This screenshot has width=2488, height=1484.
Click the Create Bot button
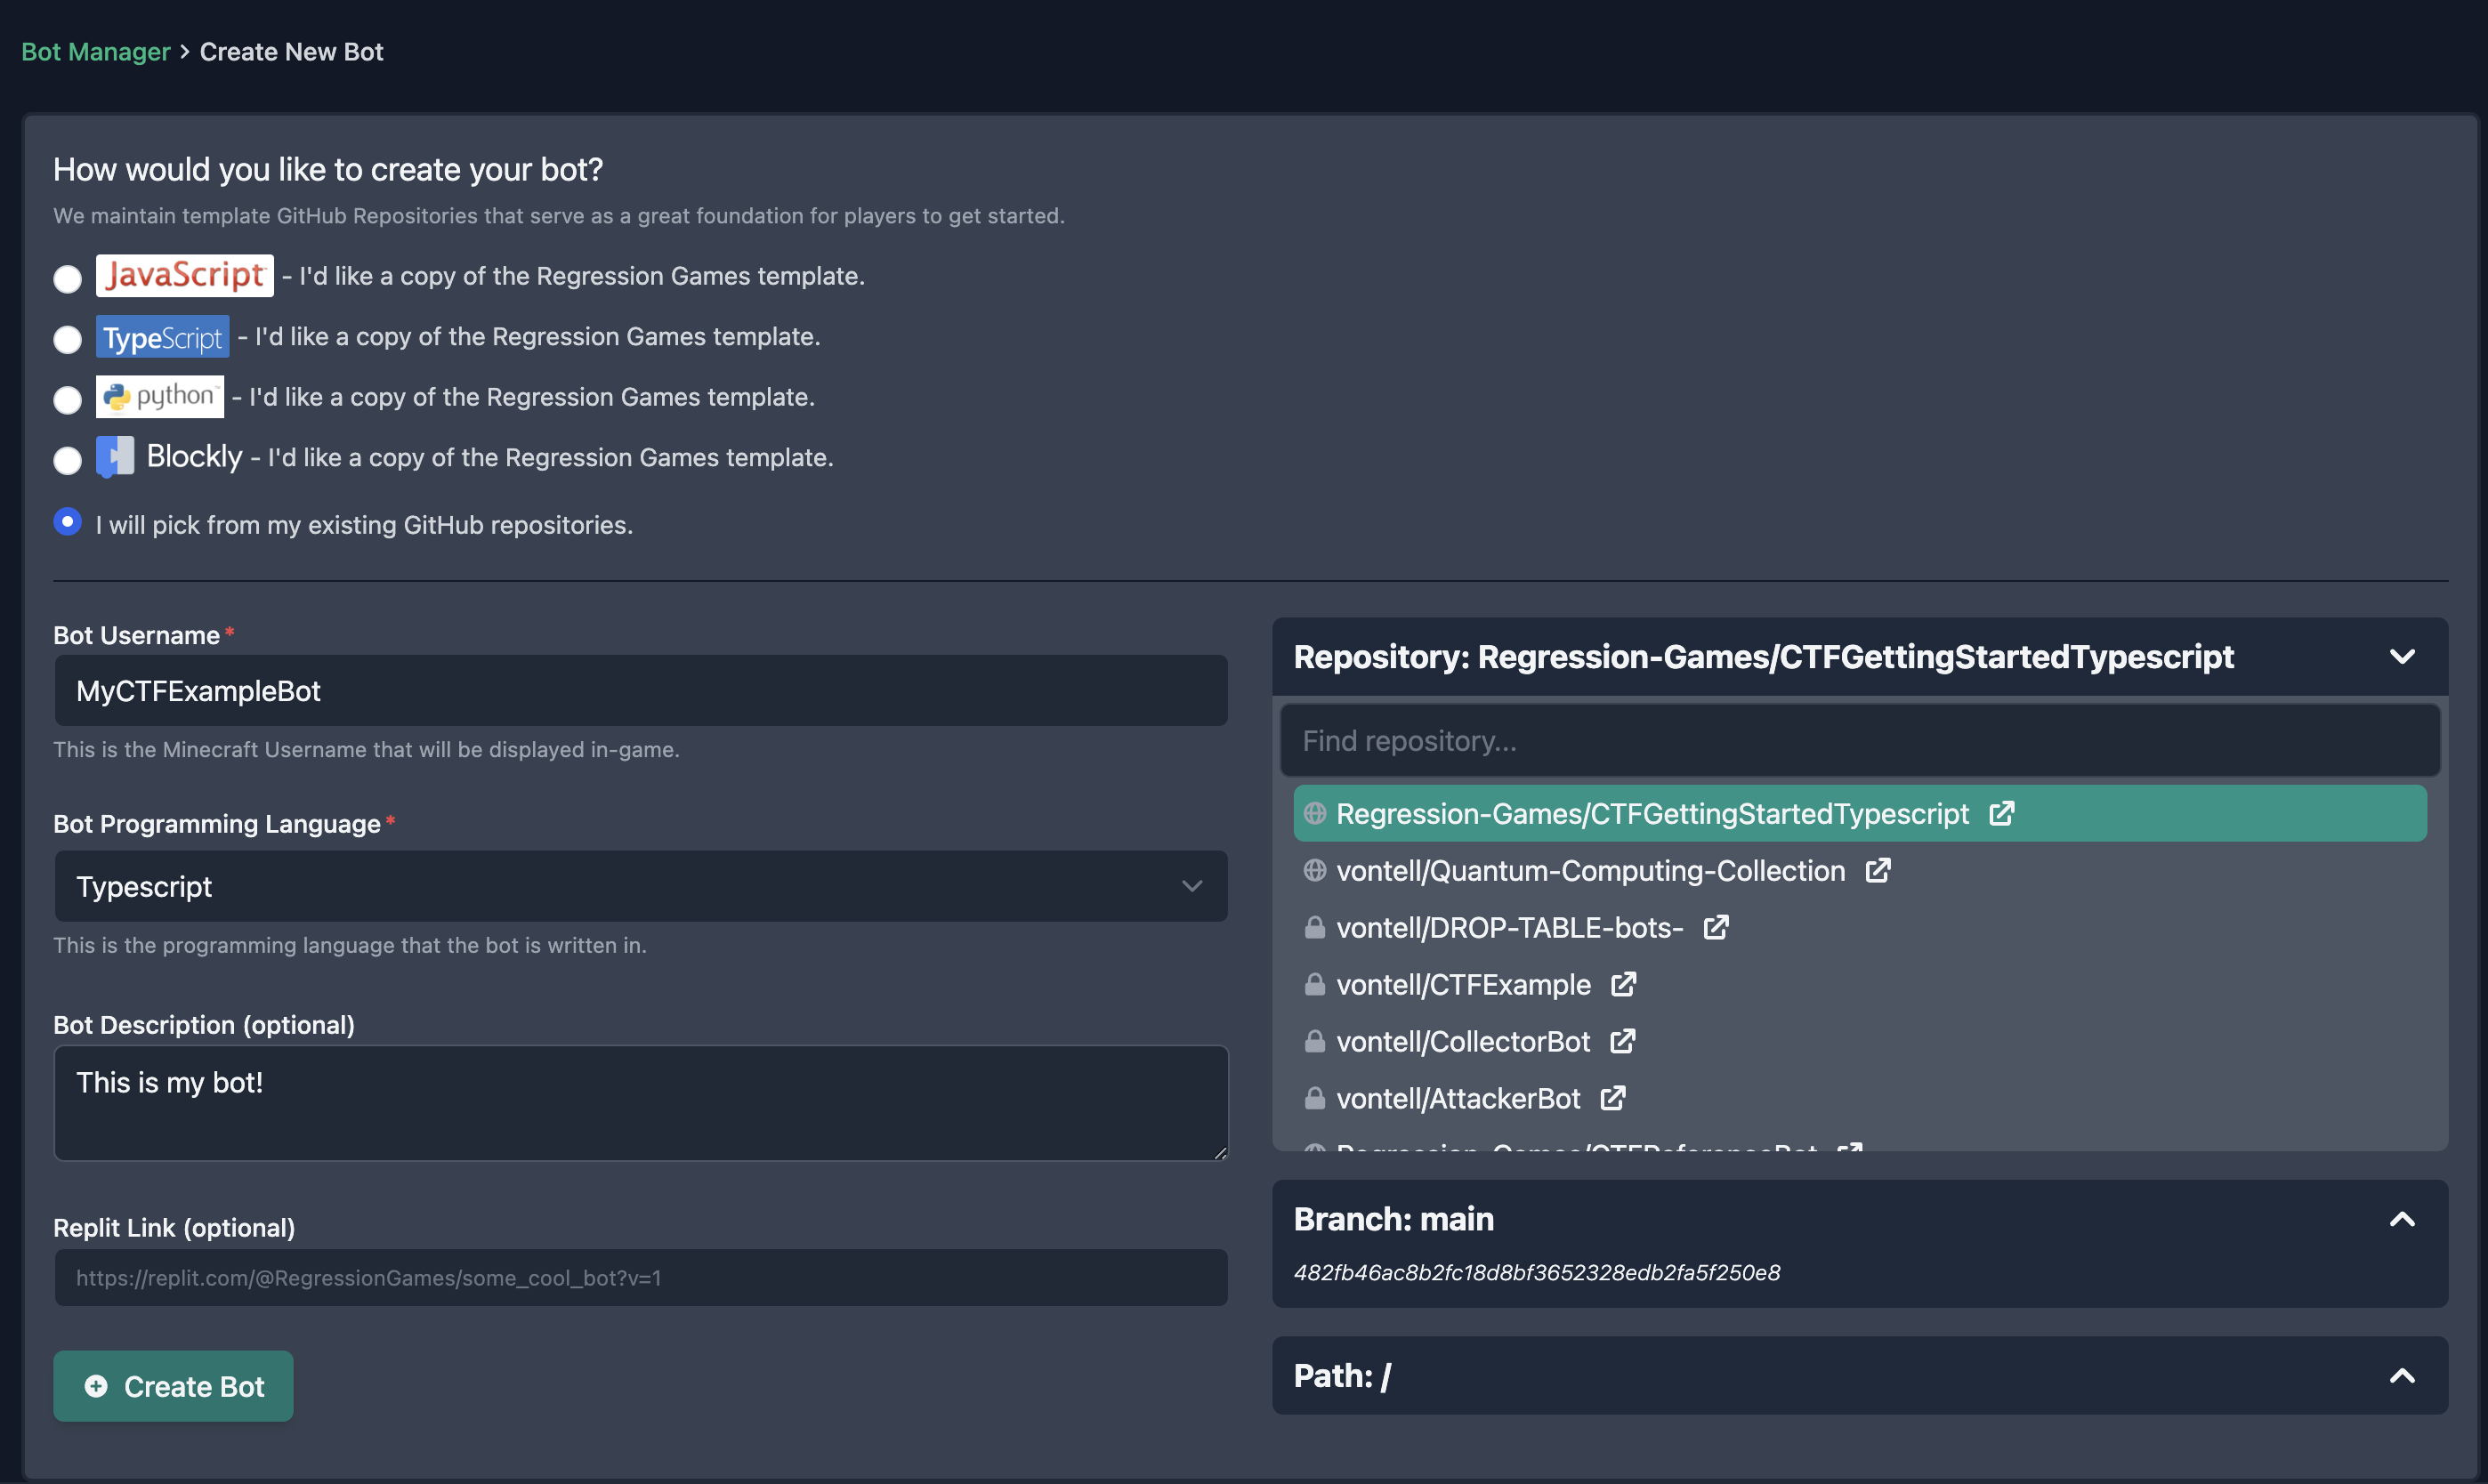click(173, 1386)
